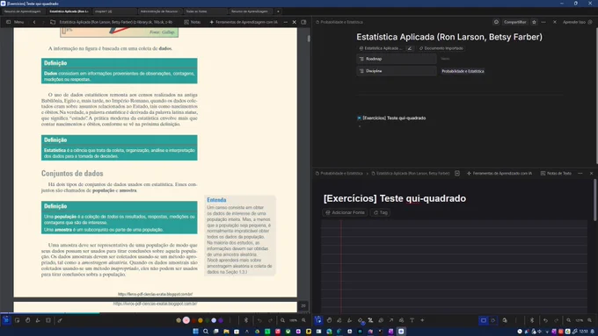Image resolution: width=598 pixels, height=336 pixels.
Task: Select the Roadmap property field
Action: tap(397, 59)
